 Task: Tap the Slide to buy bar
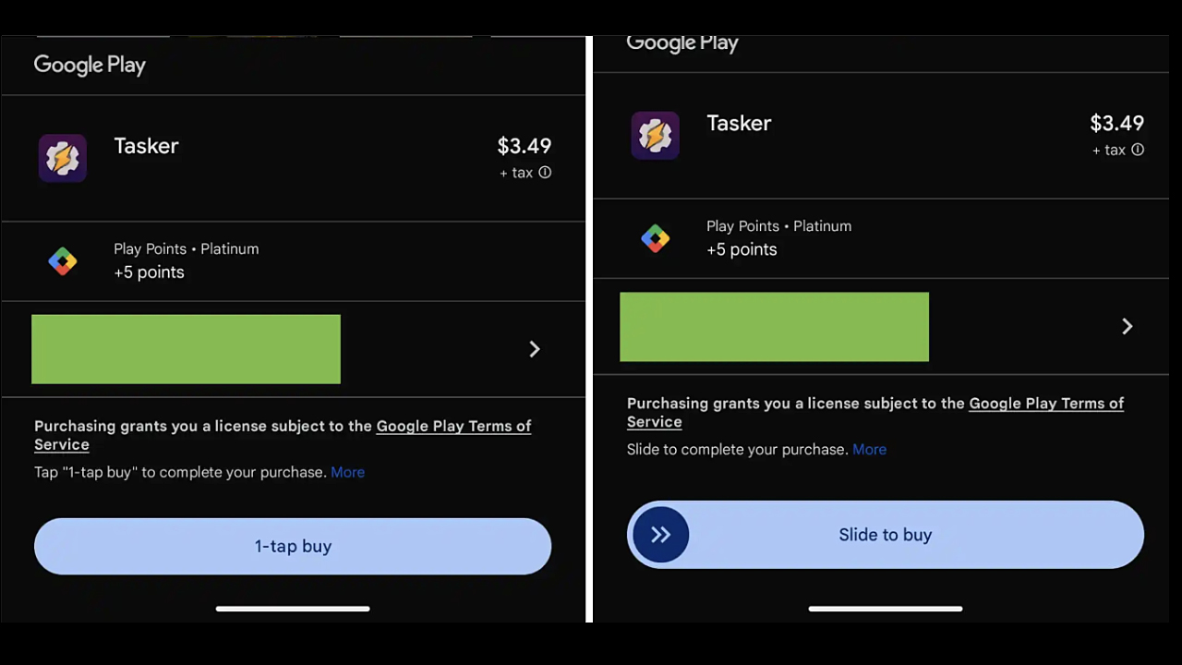886,535
